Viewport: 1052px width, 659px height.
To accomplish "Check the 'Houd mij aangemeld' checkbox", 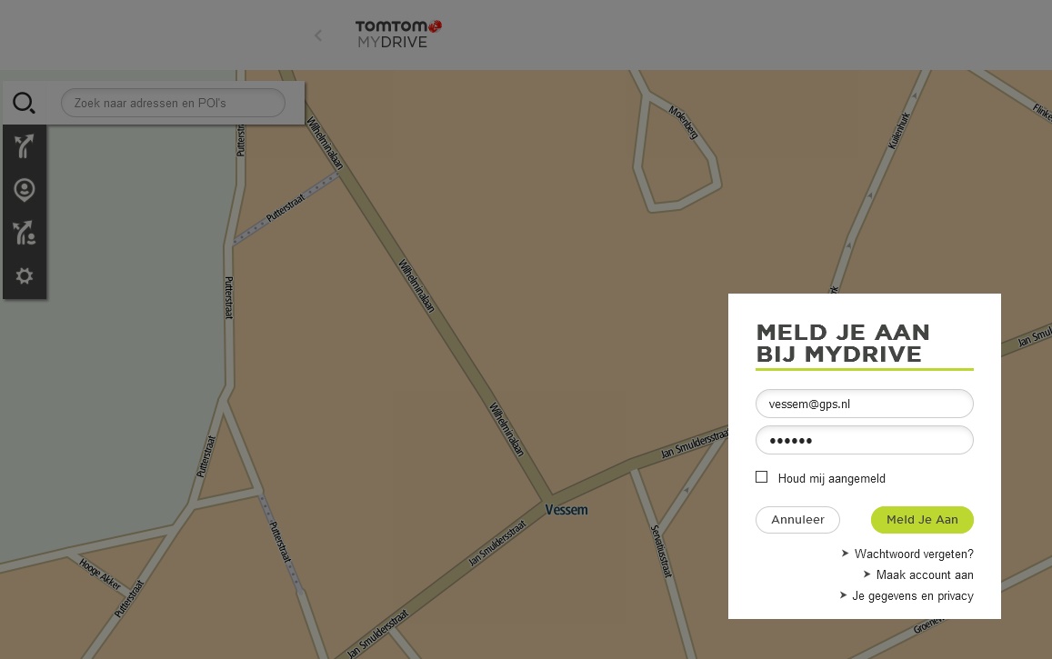I will pos(761,476).
